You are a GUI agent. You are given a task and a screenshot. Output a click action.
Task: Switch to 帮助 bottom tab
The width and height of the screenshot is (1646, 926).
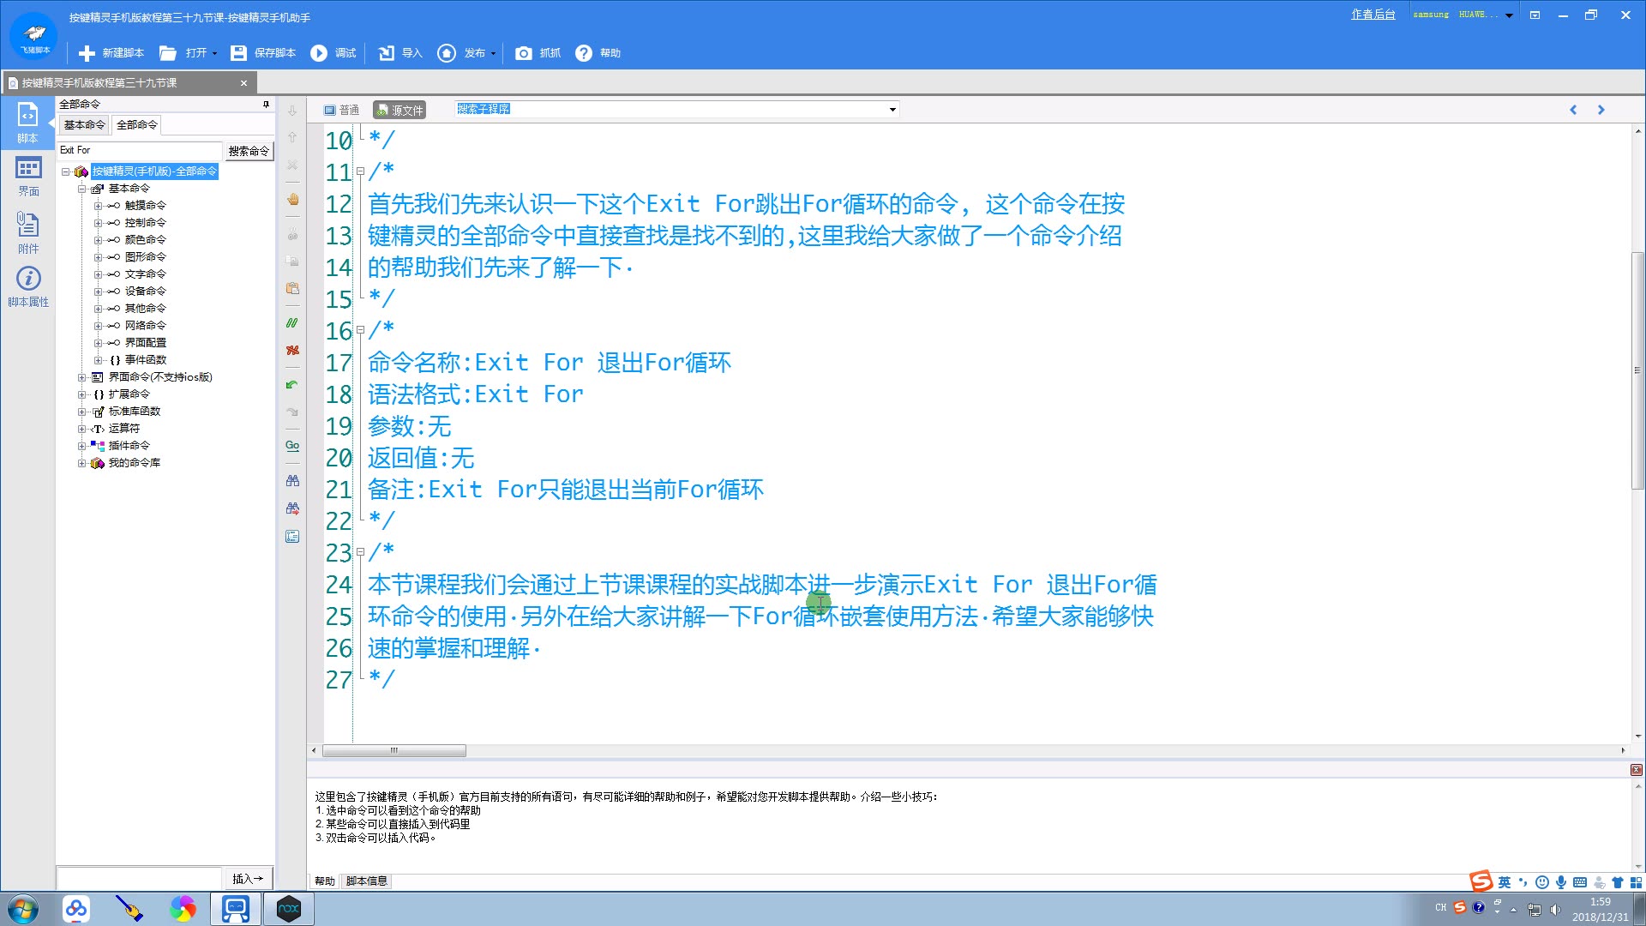click(325, 881)
